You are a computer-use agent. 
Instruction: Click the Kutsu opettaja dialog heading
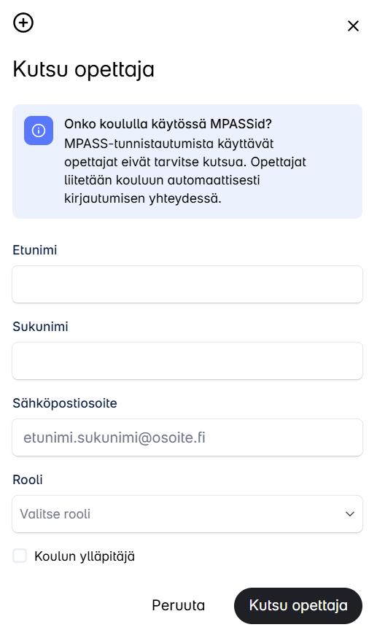pyautogui.click(x=83, y=69)
